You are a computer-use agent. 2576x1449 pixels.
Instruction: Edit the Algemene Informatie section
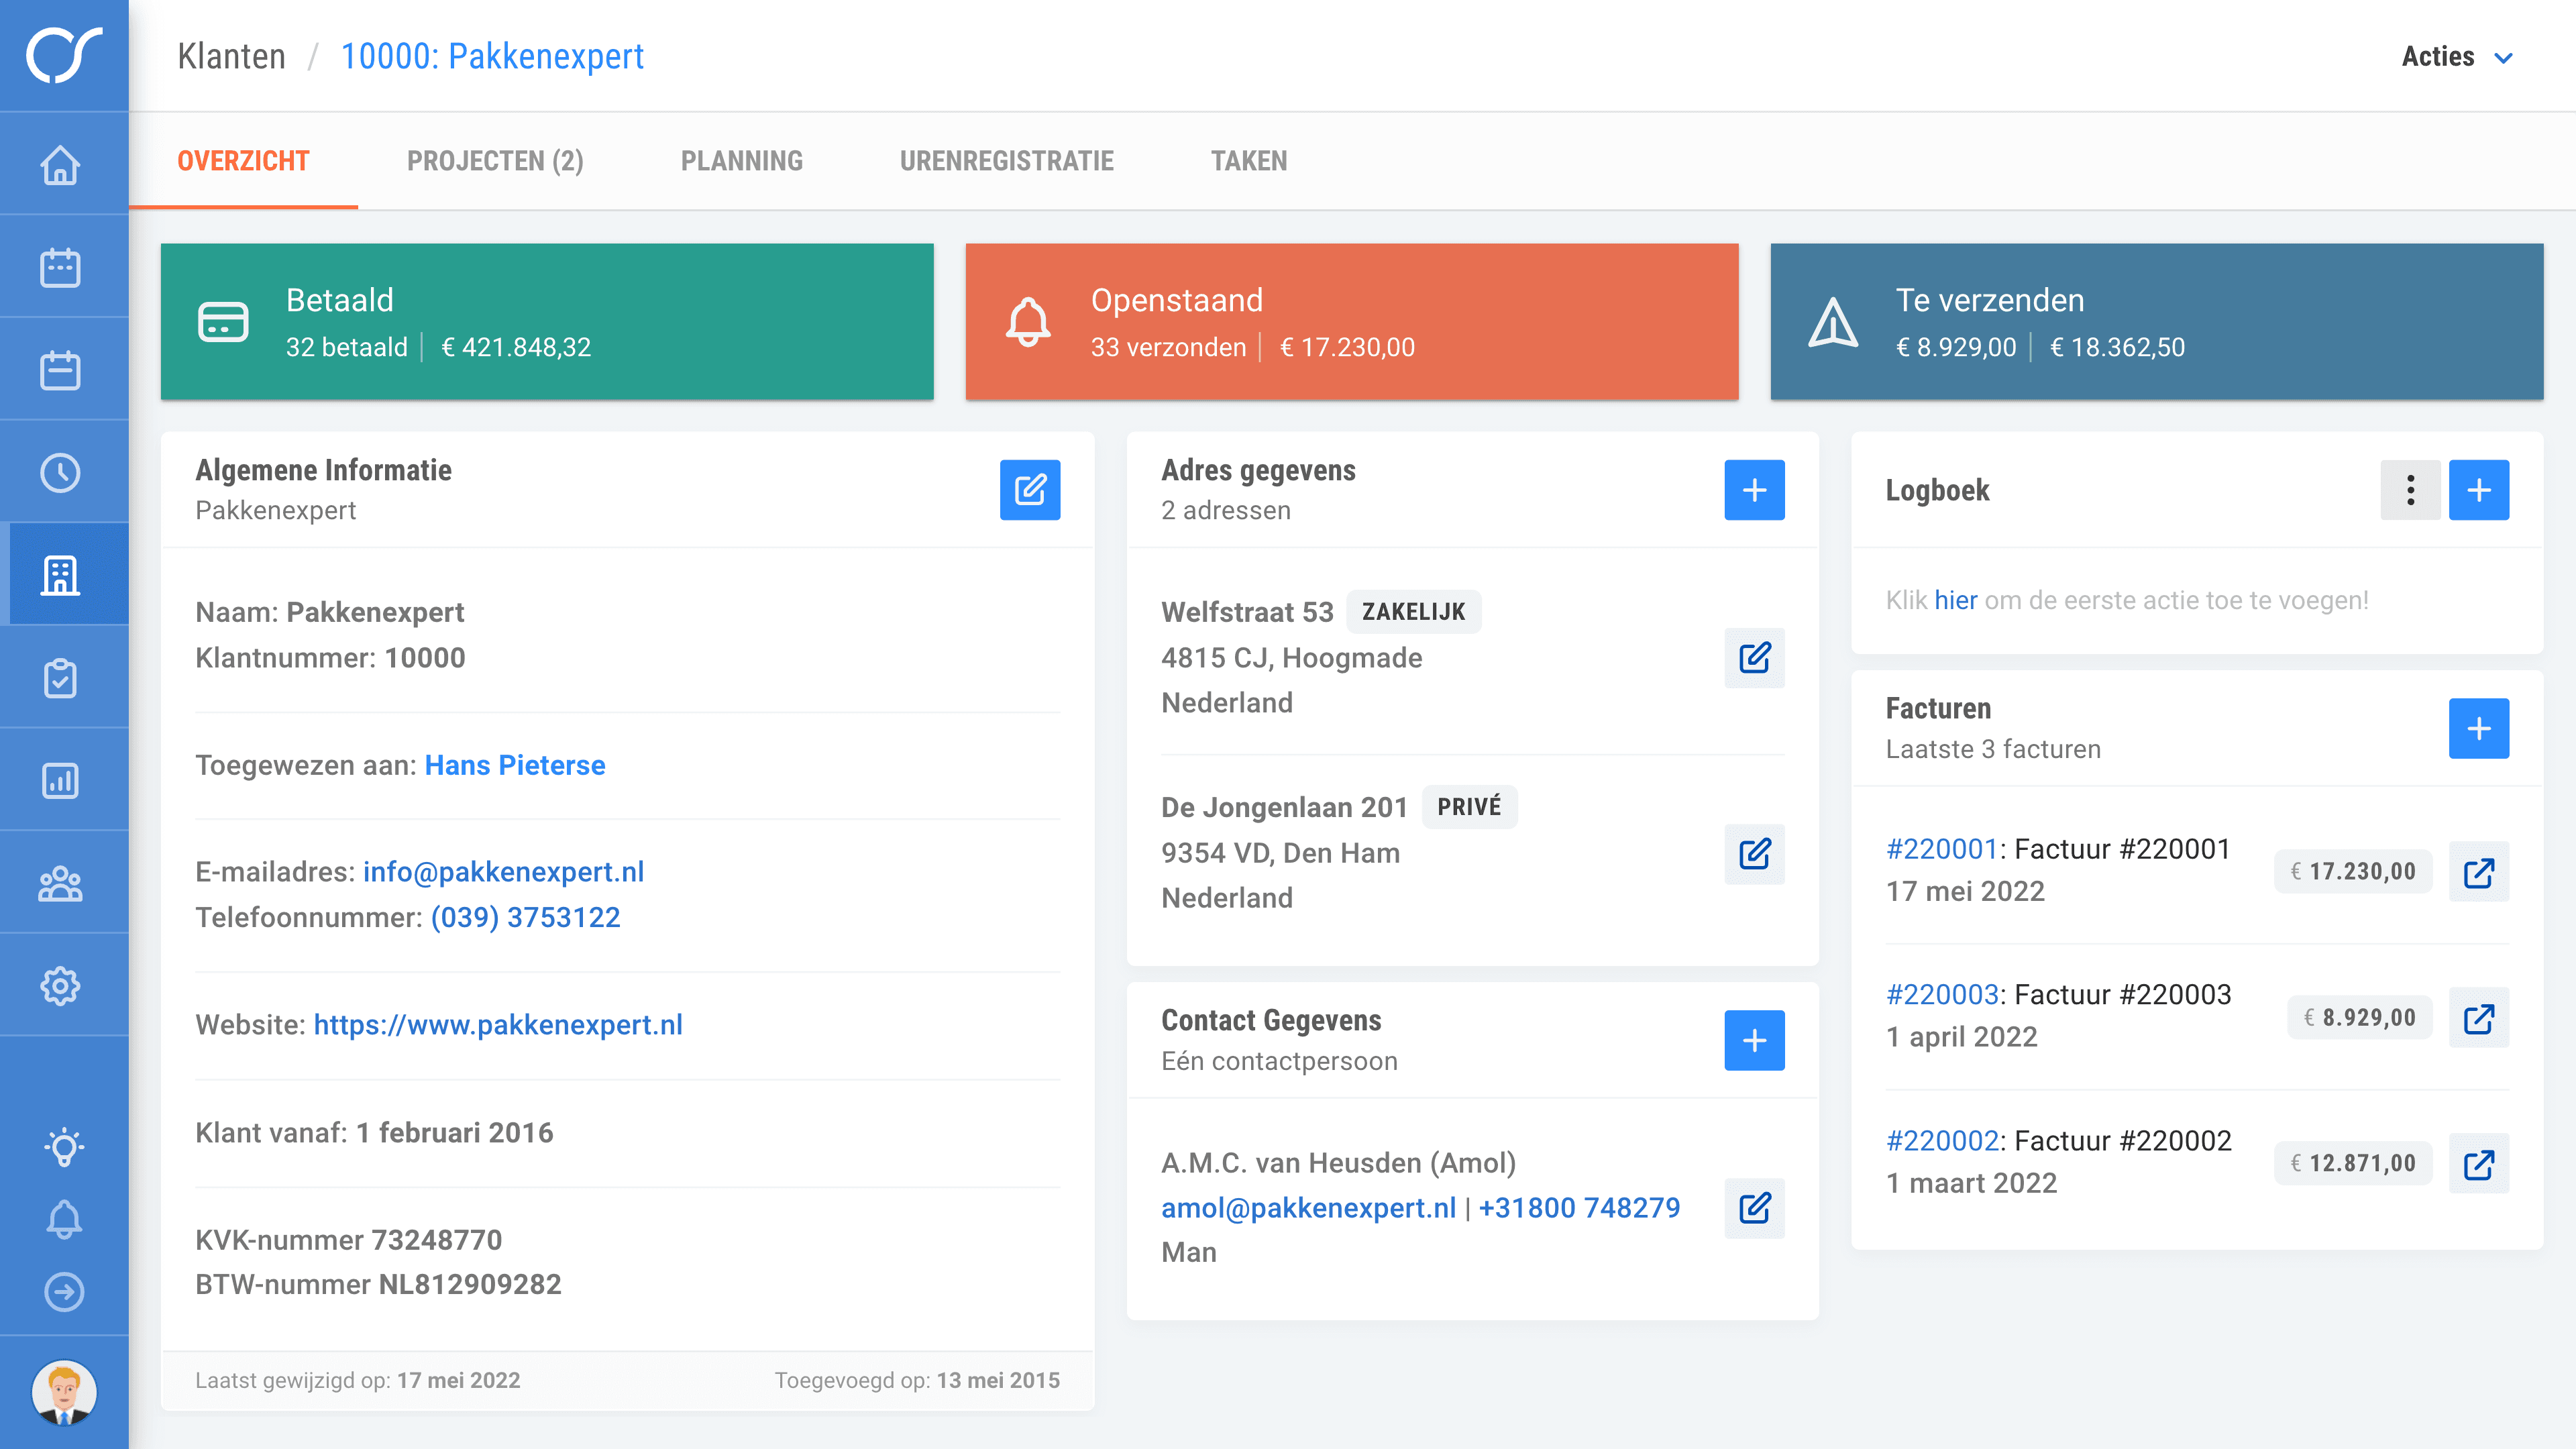tap(1030, 490)
